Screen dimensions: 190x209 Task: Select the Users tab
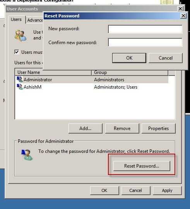(x=16, y=20)
